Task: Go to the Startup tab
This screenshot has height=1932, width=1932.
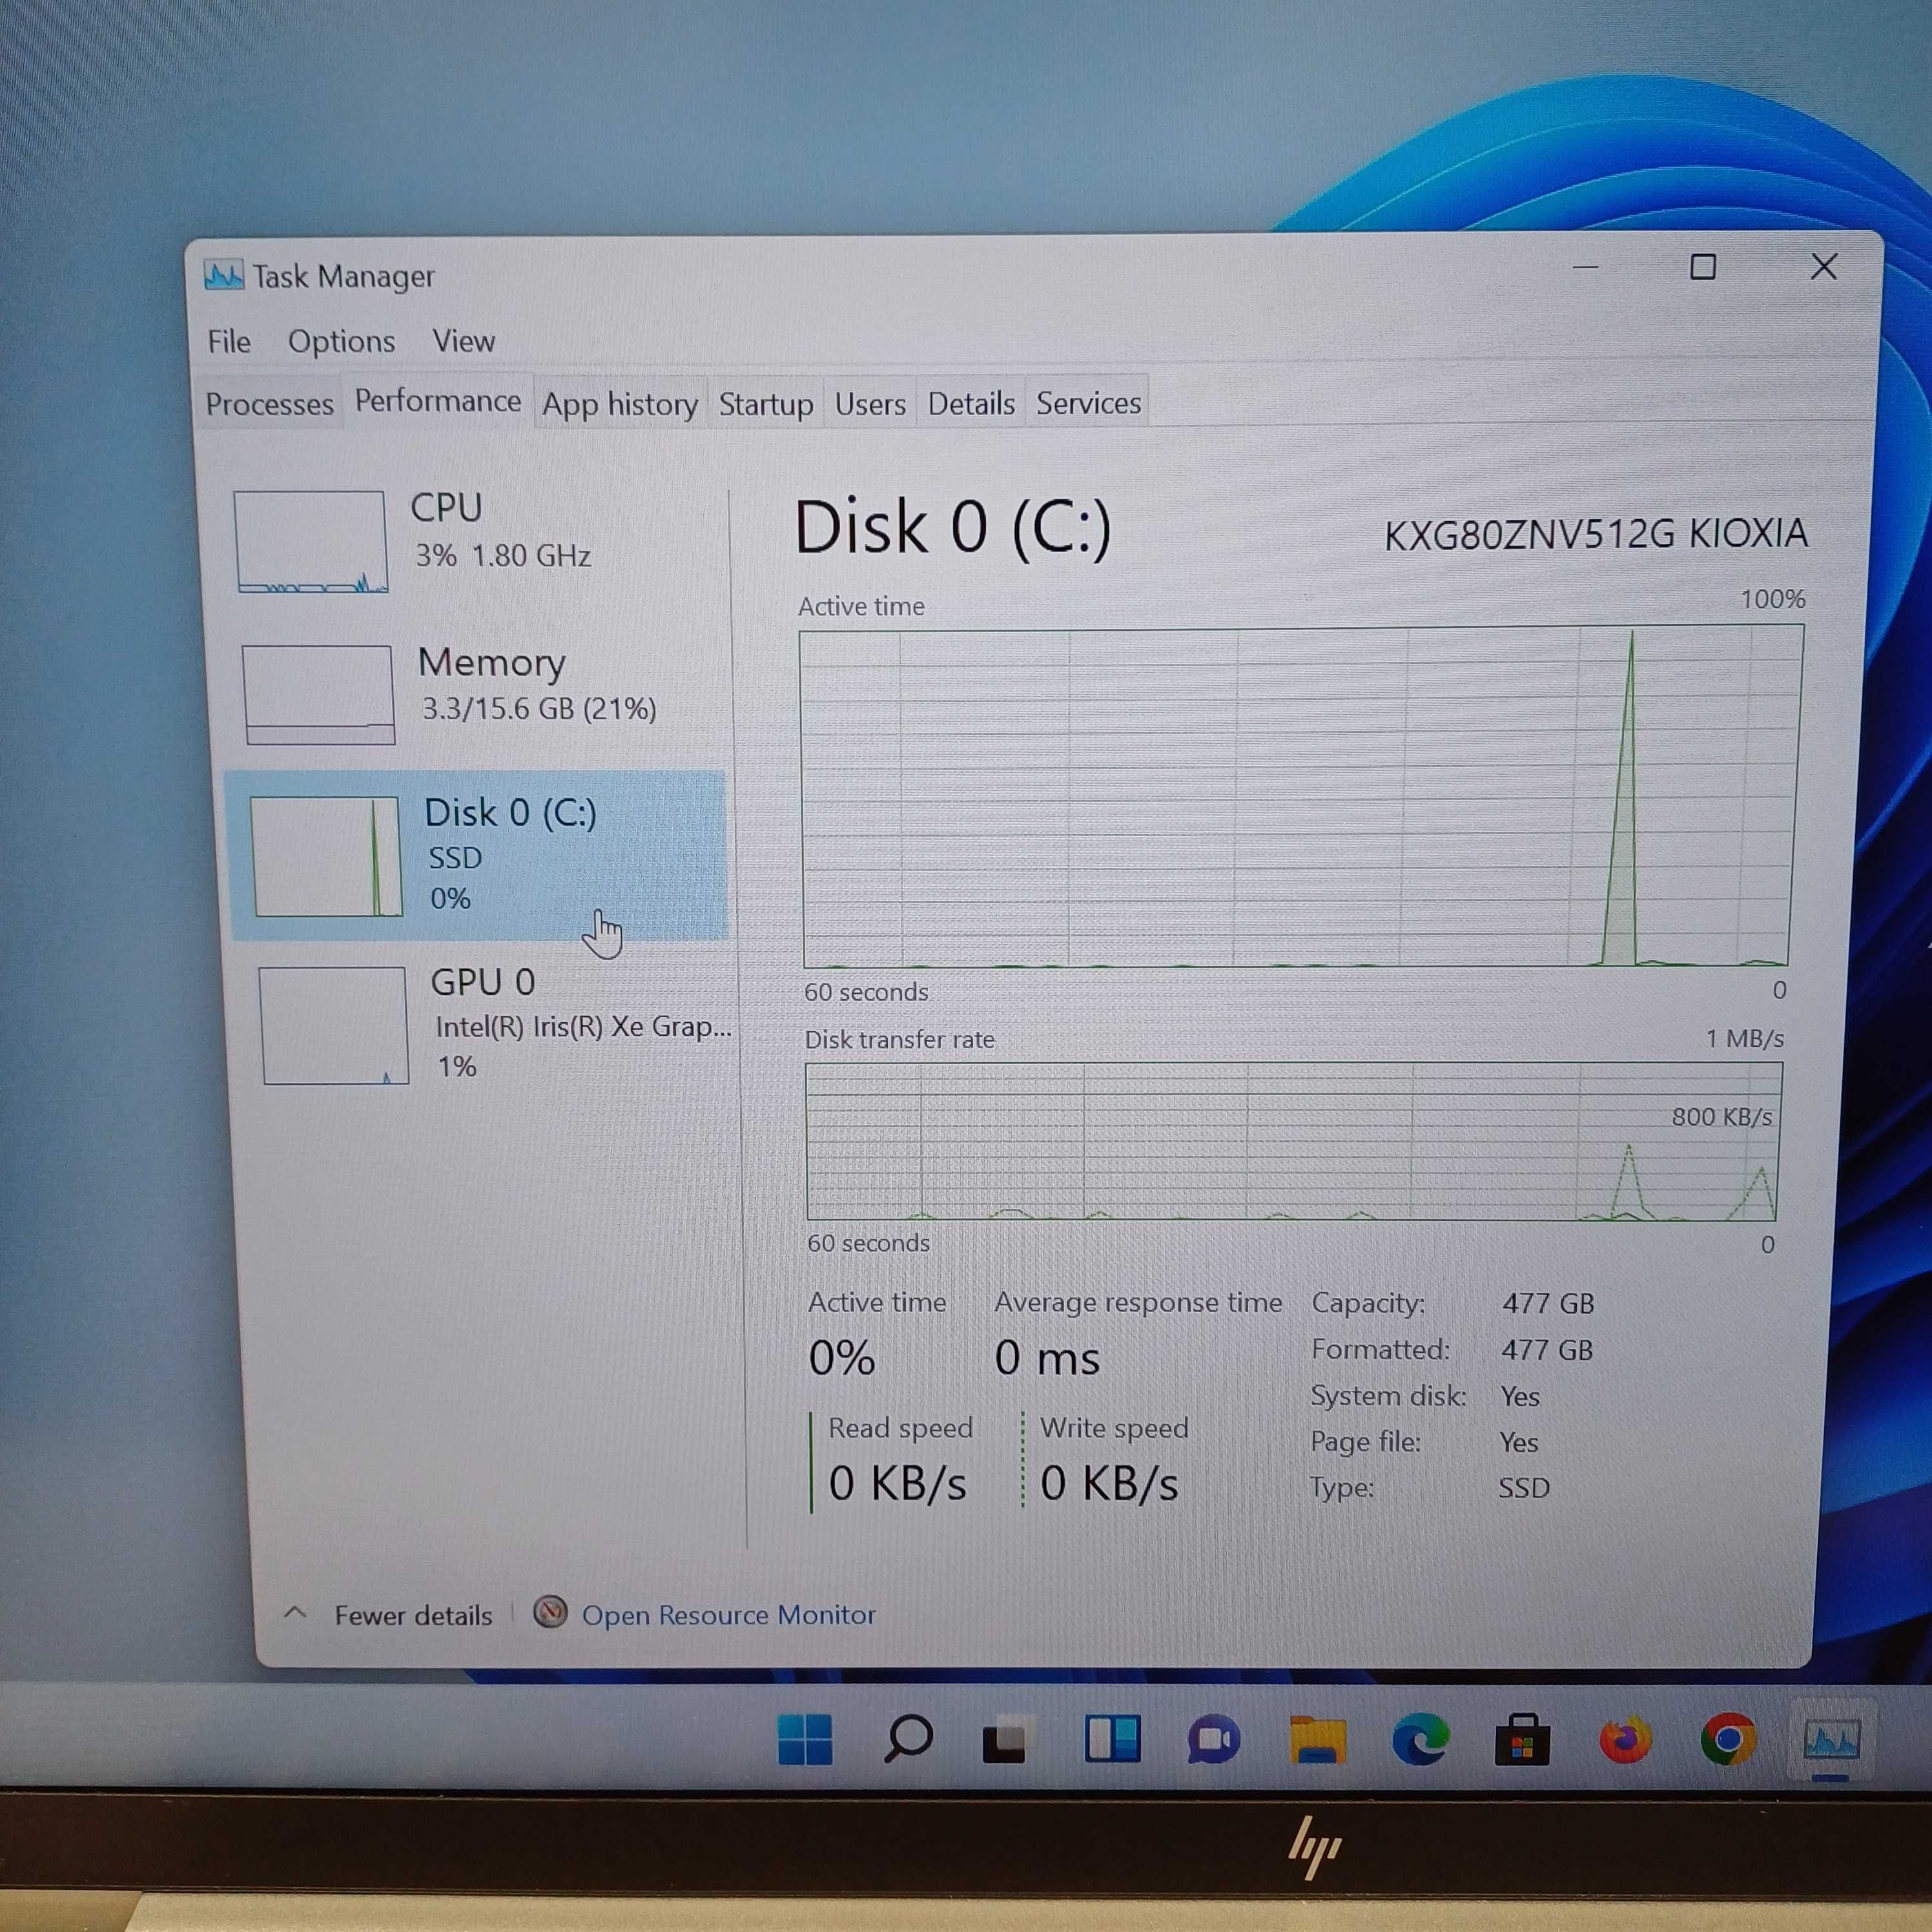Action: click(x=766, y=404)
